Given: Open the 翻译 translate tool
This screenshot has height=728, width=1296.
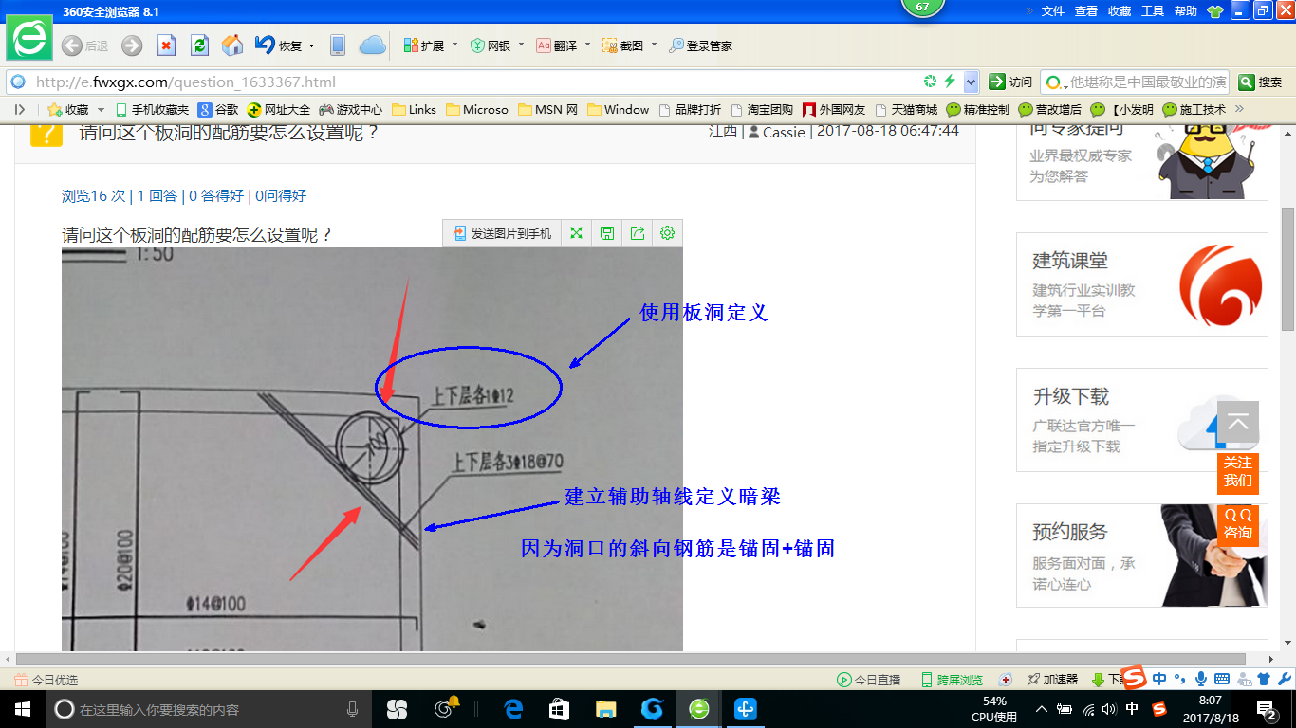Looking at the screenshot, I should (x=556, y=45).
